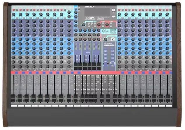Viewport: 185px width, 130px height.
Task: Adjust the teal-ringed knob beside the round socket
Action: click(105, 39)
